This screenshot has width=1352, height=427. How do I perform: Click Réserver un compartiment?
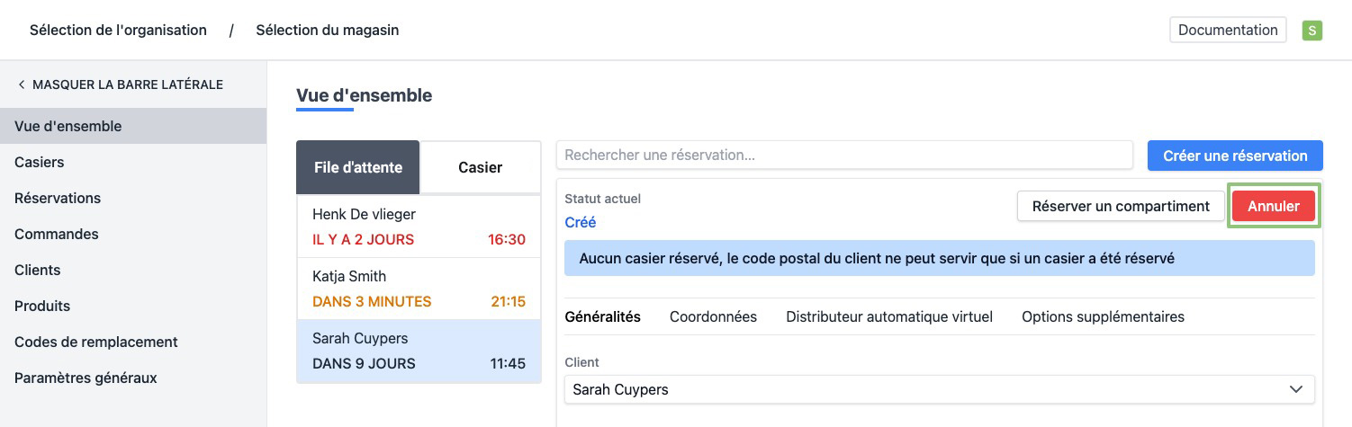coord(1120,206)
